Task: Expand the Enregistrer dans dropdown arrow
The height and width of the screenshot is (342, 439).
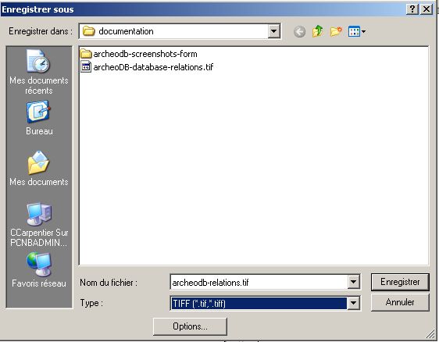Action: 273,31
